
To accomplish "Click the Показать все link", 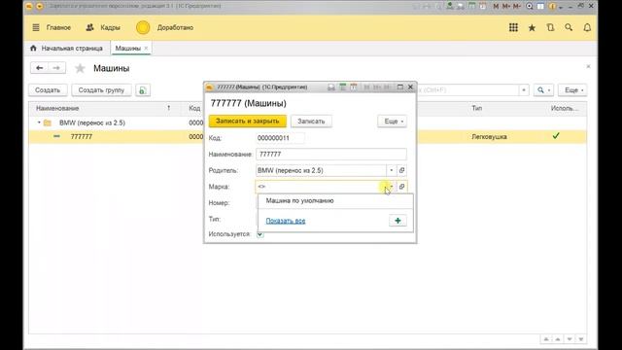I will [285, 221].
